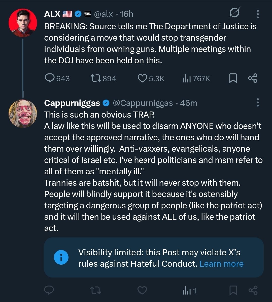Bookmark the second post
This screenshot has height=302, width=272.
coord(233,290)
